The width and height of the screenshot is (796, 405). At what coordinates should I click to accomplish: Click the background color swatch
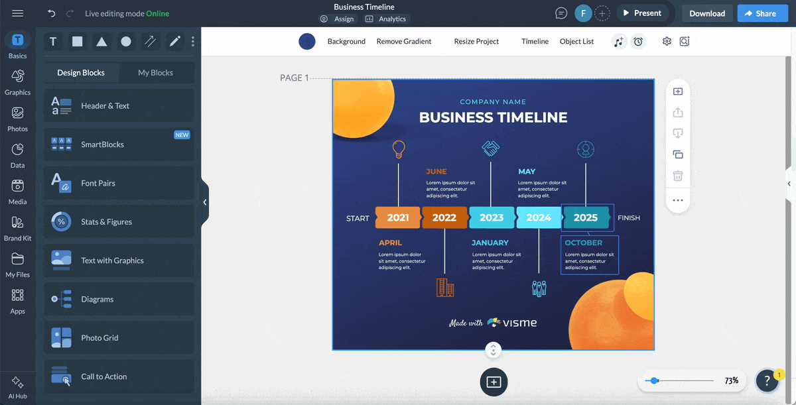[306, 41]
